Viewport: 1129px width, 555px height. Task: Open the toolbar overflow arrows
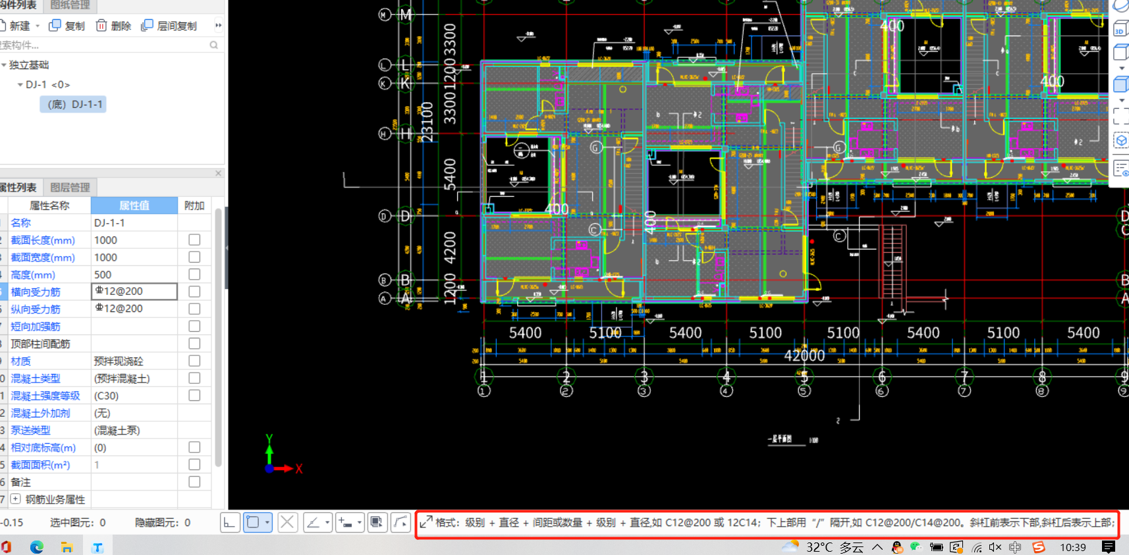(x=218, y=26)
